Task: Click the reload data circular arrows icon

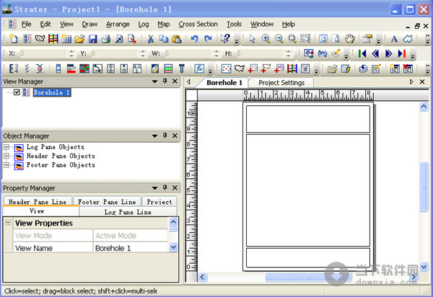Action: coord(323,53)
